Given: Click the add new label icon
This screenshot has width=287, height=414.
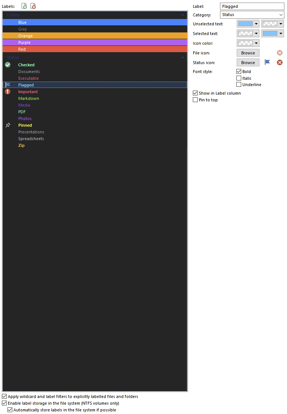Looking at the screenshot, I should pyautogui.click(x=24, y=6).
